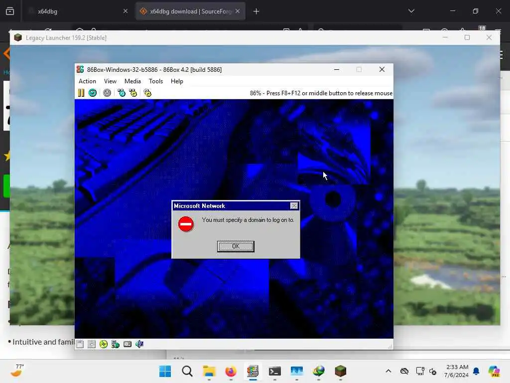This screenshot has width=510, height=383.
Task: Open the weather widget showing 77°
Action: click(17, 371)
